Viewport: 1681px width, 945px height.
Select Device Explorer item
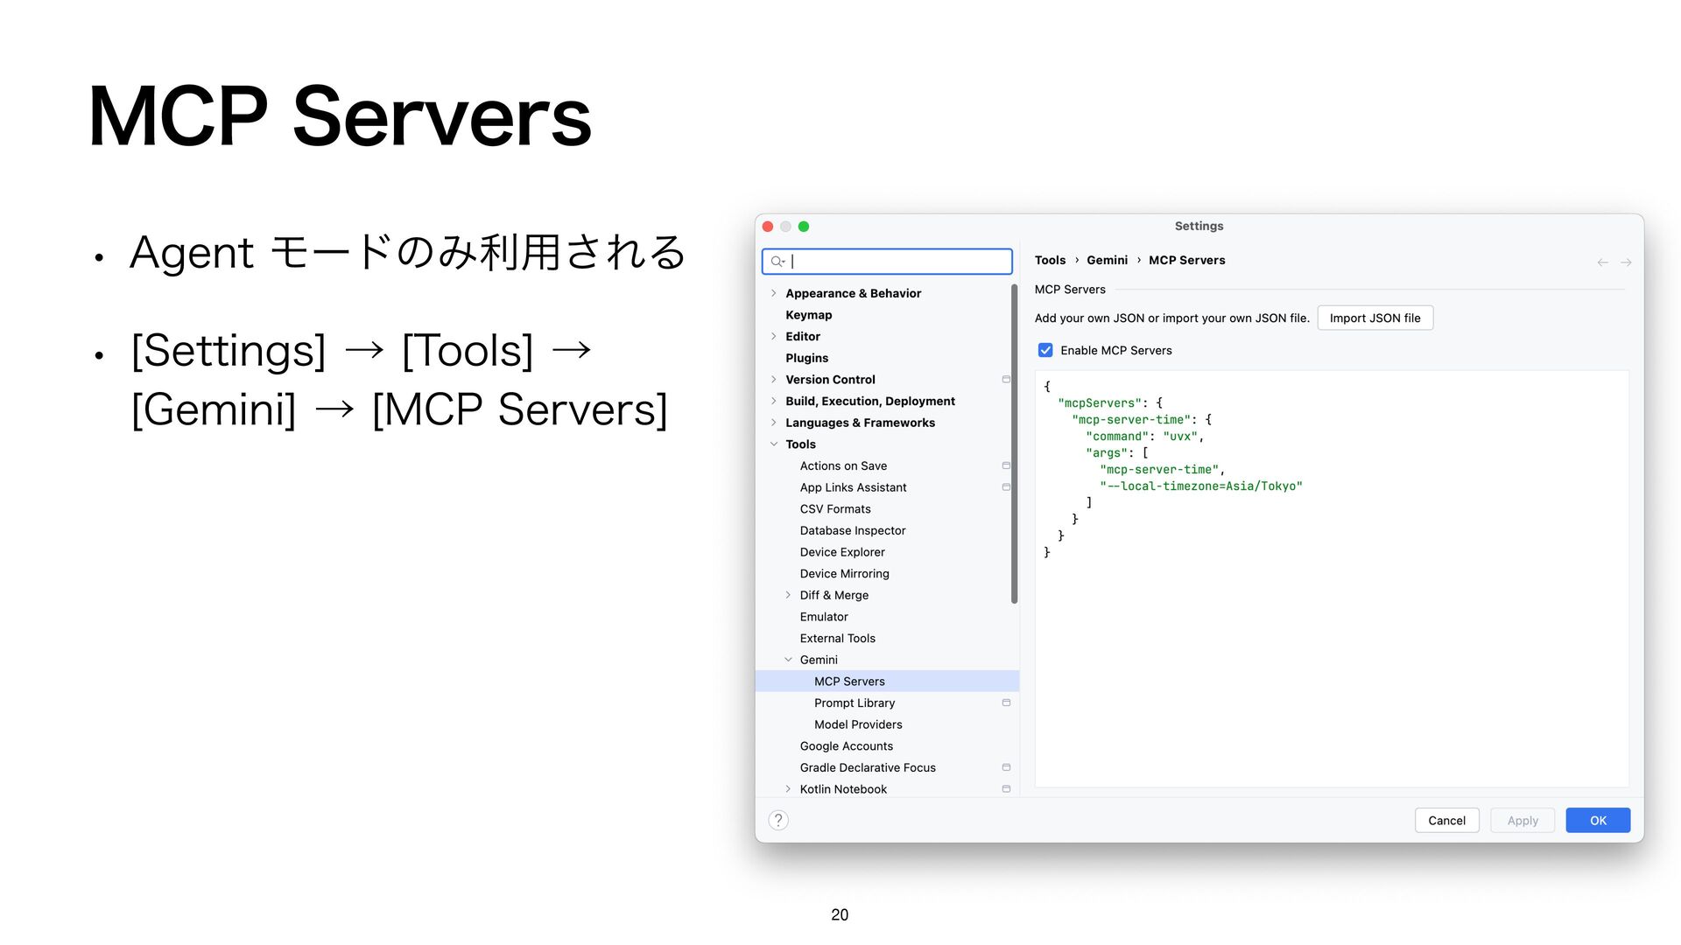coord(842,552)
